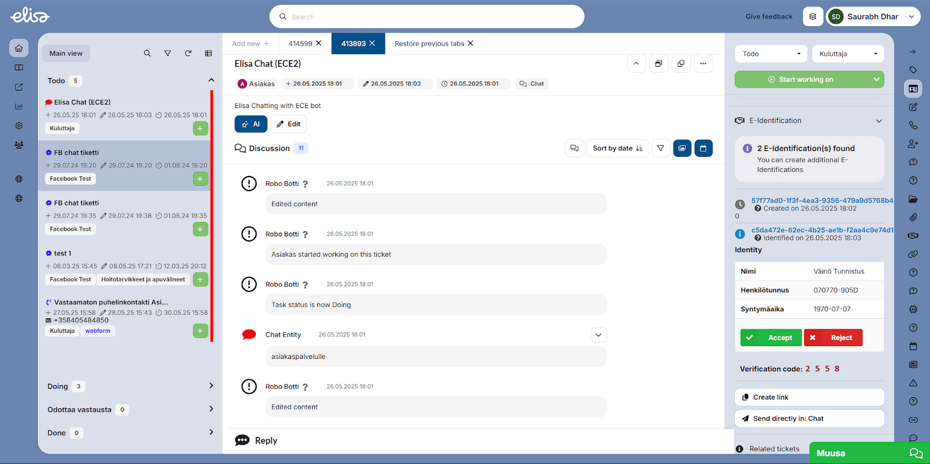Viewport: 930px width, 464px height.
Task: Open the Todo status dropdown
Action: pos(771,54)
